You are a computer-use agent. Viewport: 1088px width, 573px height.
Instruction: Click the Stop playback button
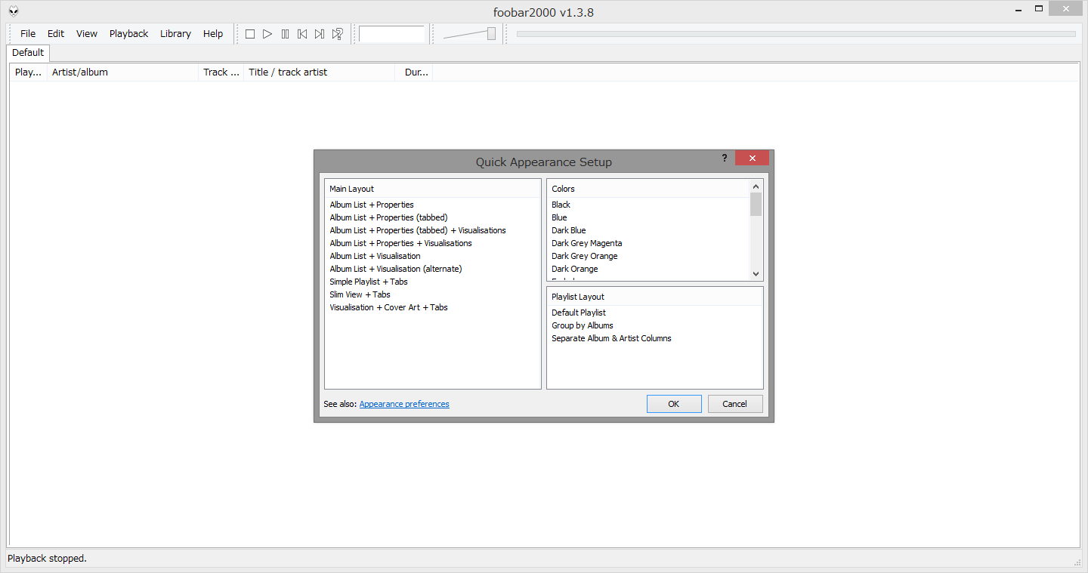click(250, 34)
